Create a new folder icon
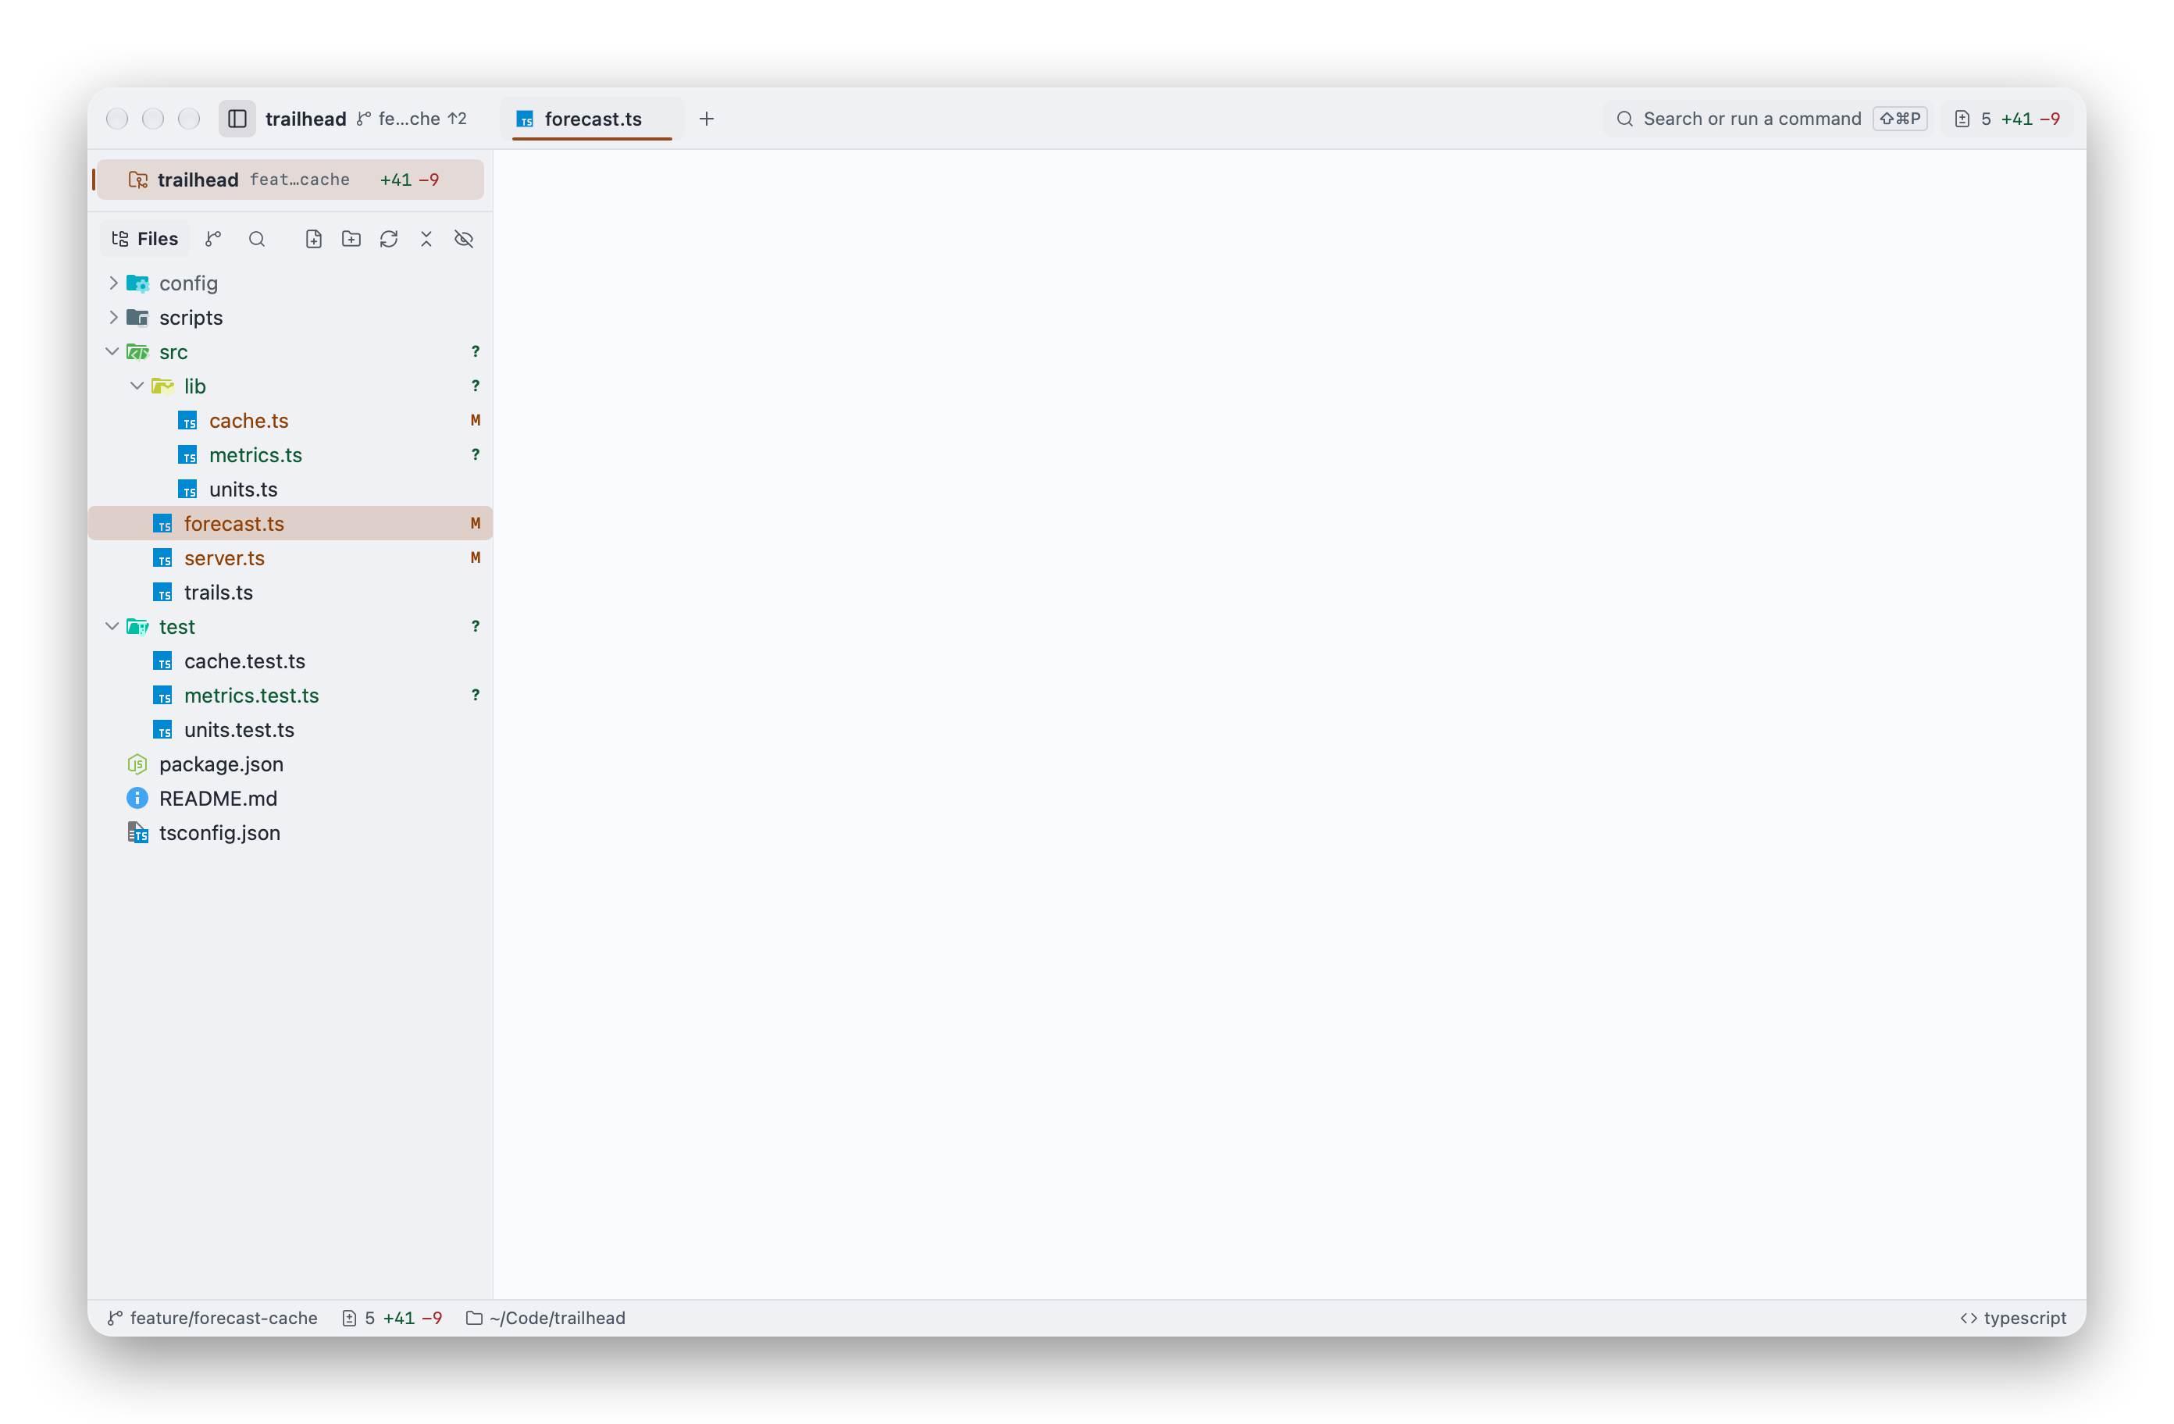This screenshot has height=1424, width=2174. pos(351,238)
